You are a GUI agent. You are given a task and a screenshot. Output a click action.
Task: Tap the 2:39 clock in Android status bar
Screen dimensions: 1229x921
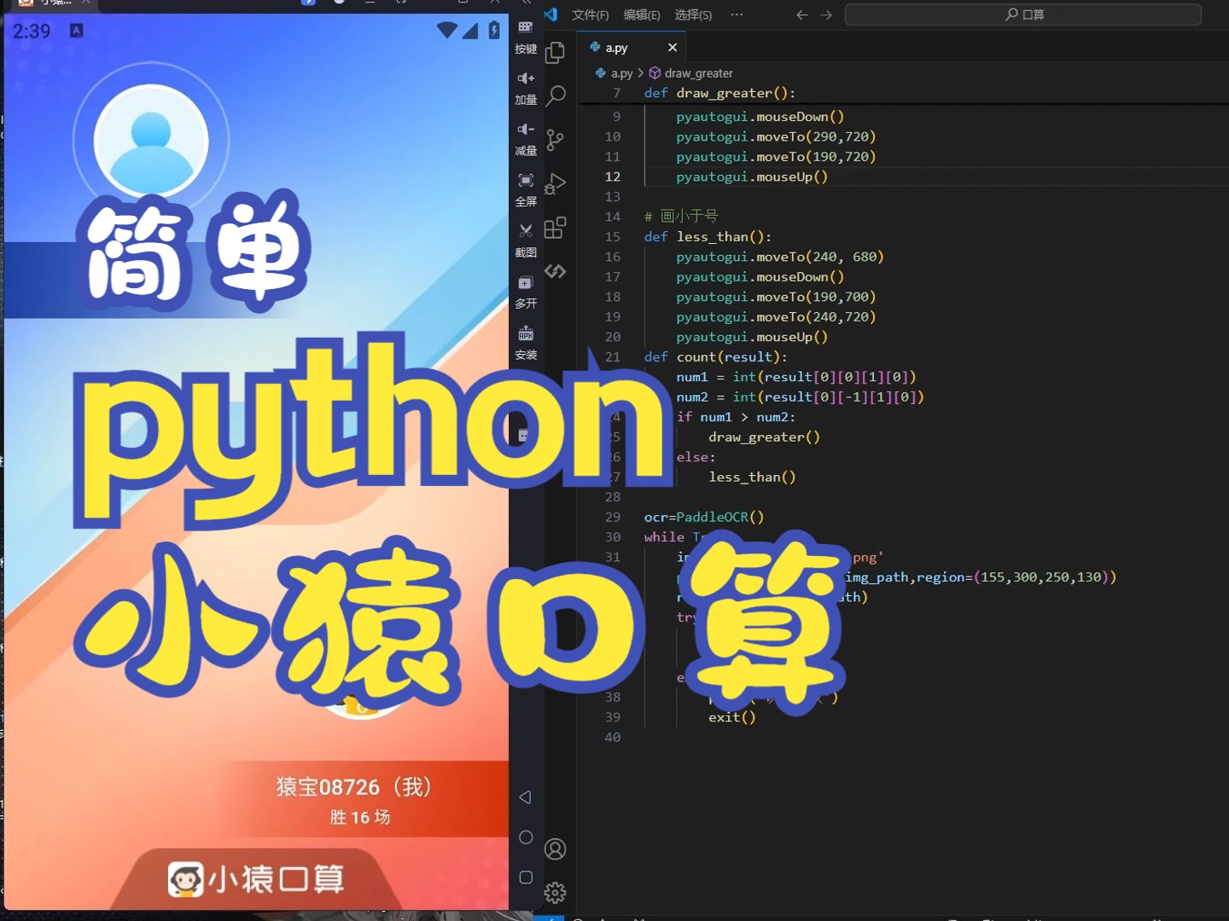[x=32, y=32]
